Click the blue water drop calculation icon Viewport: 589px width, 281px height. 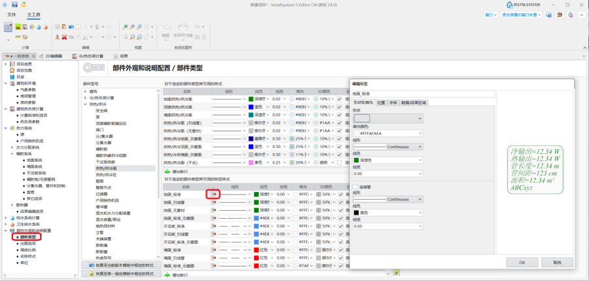point(39,27)
